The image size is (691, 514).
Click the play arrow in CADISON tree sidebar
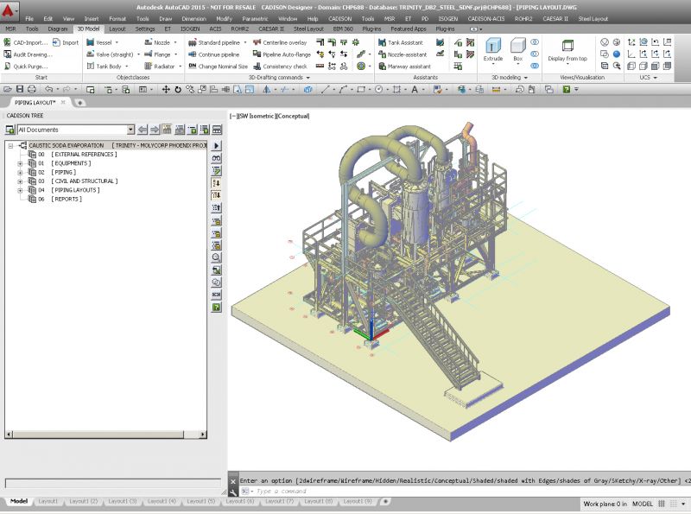pos(217,146)
